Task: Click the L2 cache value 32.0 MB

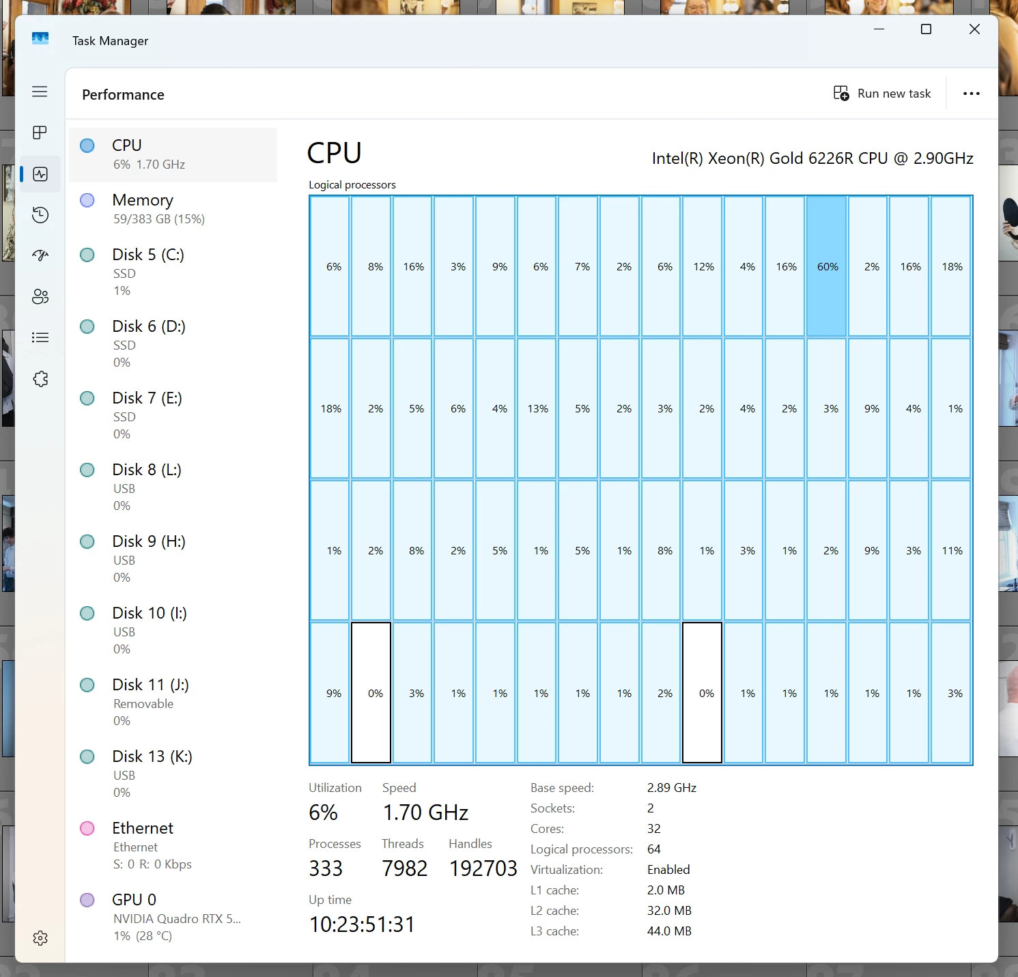Action: (669, 911)
